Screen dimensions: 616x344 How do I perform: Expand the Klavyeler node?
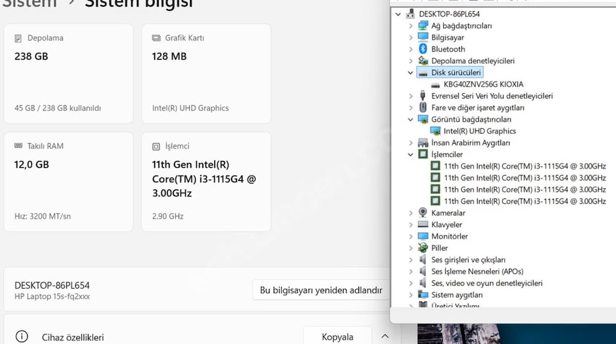410,224
